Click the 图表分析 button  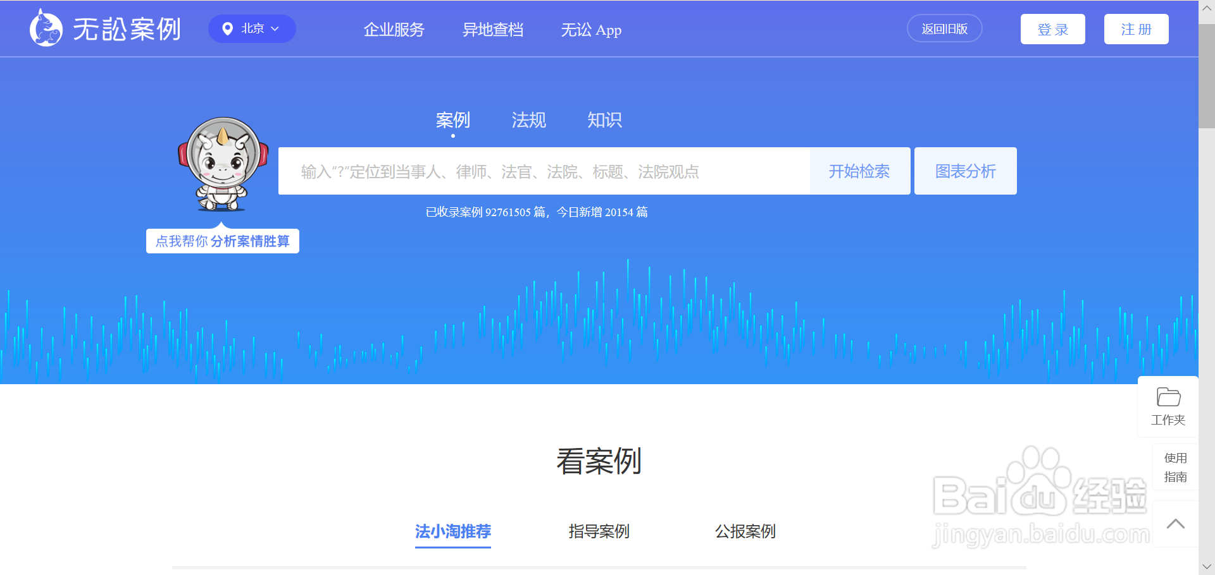pyautogui.click(x=965, y=171)
